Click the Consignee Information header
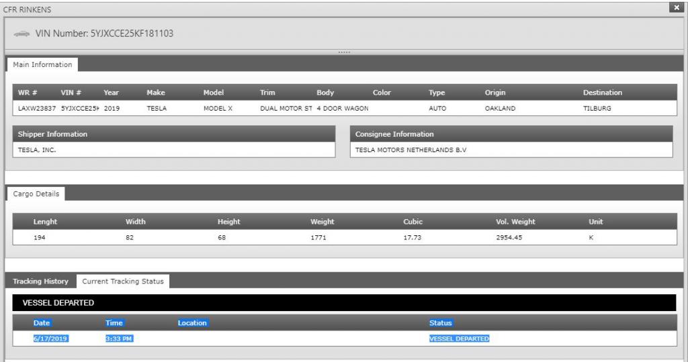The width and height of the screenshot is (688, 362). tap(511, 134)
